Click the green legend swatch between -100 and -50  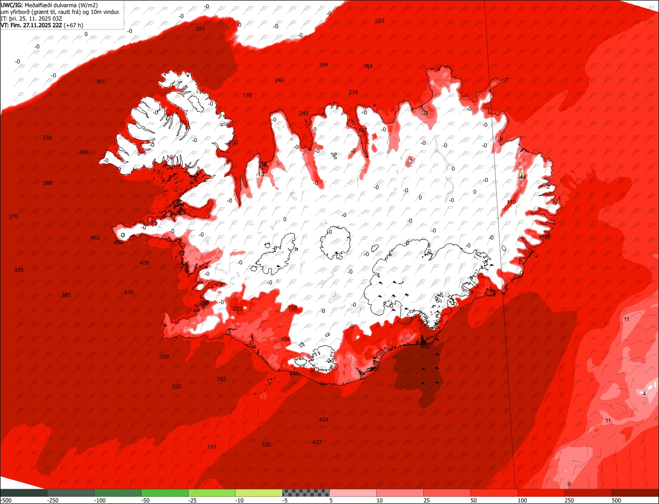[118, 493]
